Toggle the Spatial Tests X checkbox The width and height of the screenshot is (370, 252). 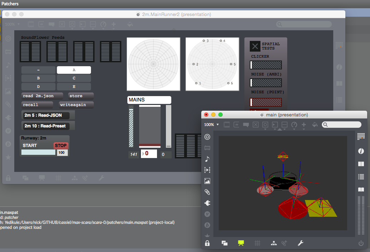(x=255, y=46)
